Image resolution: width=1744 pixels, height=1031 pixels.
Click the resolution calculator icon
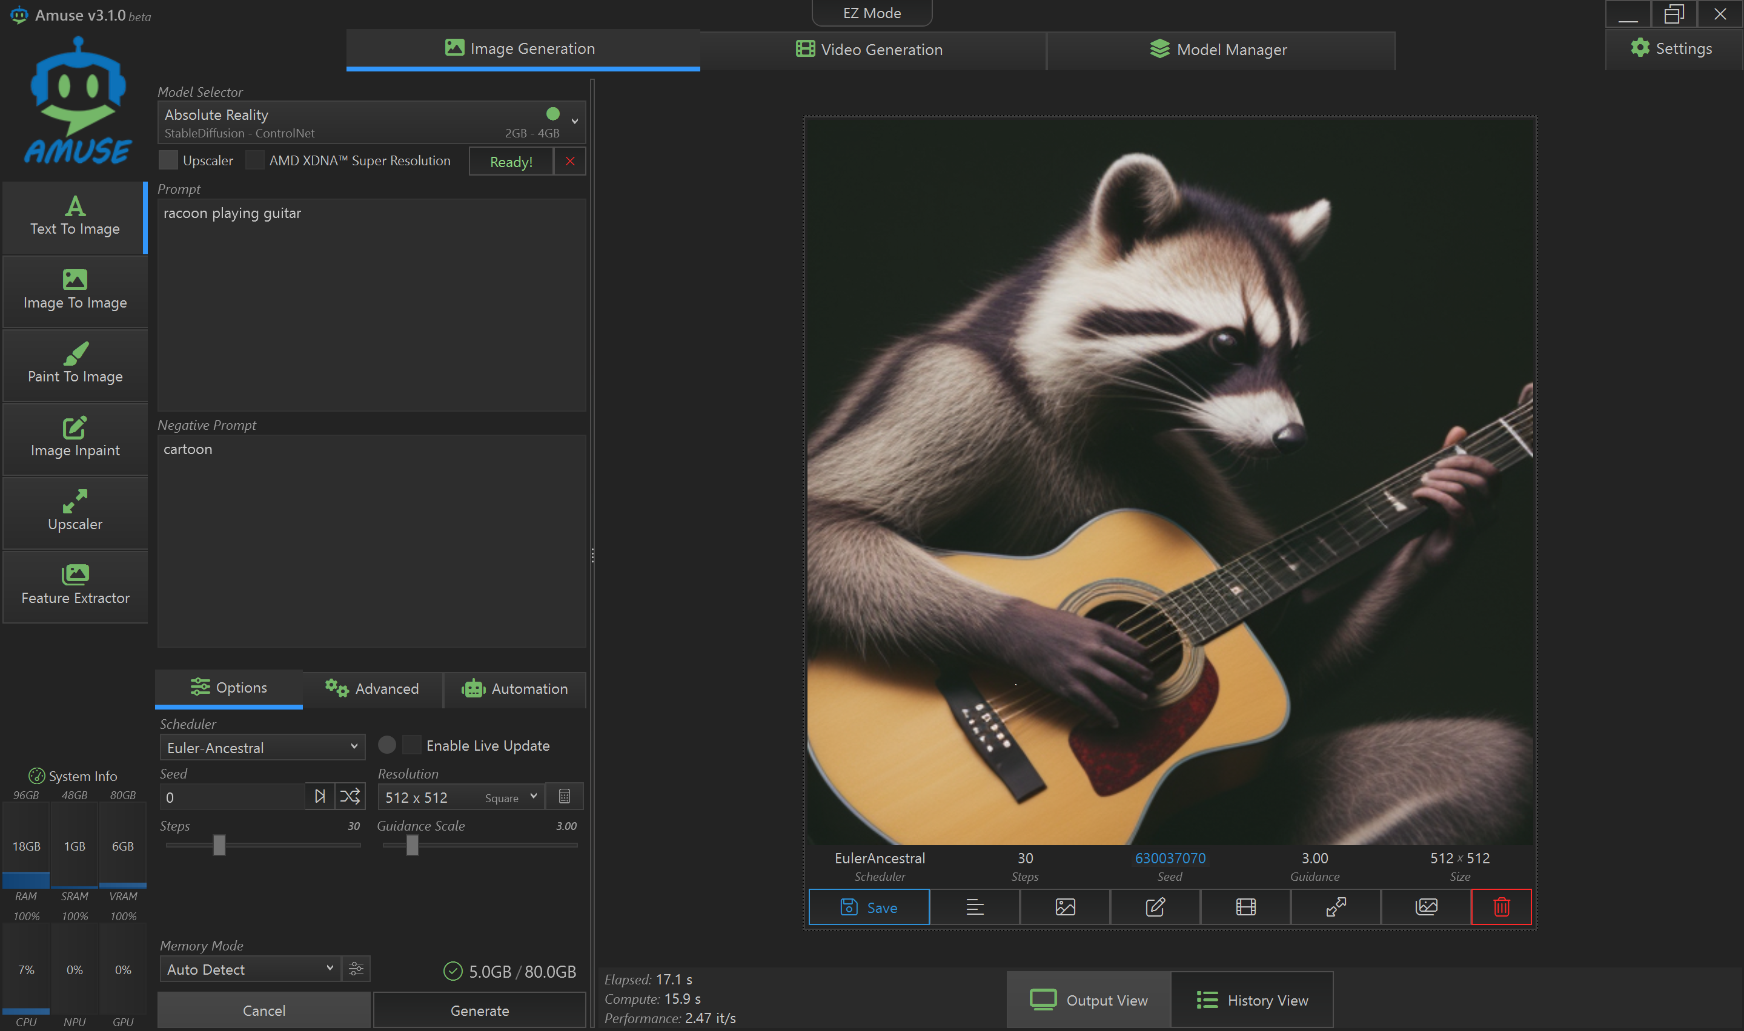[564, 796]
